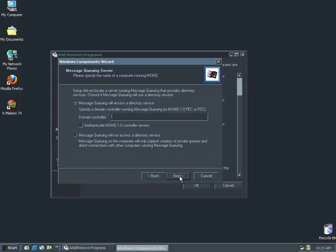Select 'Message Queuing will not access a directory service'

75,135
